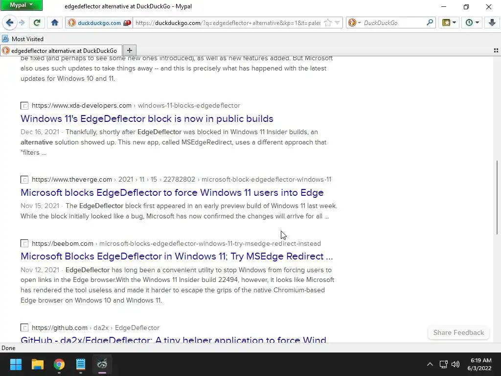The height and width of the screenshot is (376, 501).
Task: Click the page vertical scrollbar thumb
Action: pos(497,197)
